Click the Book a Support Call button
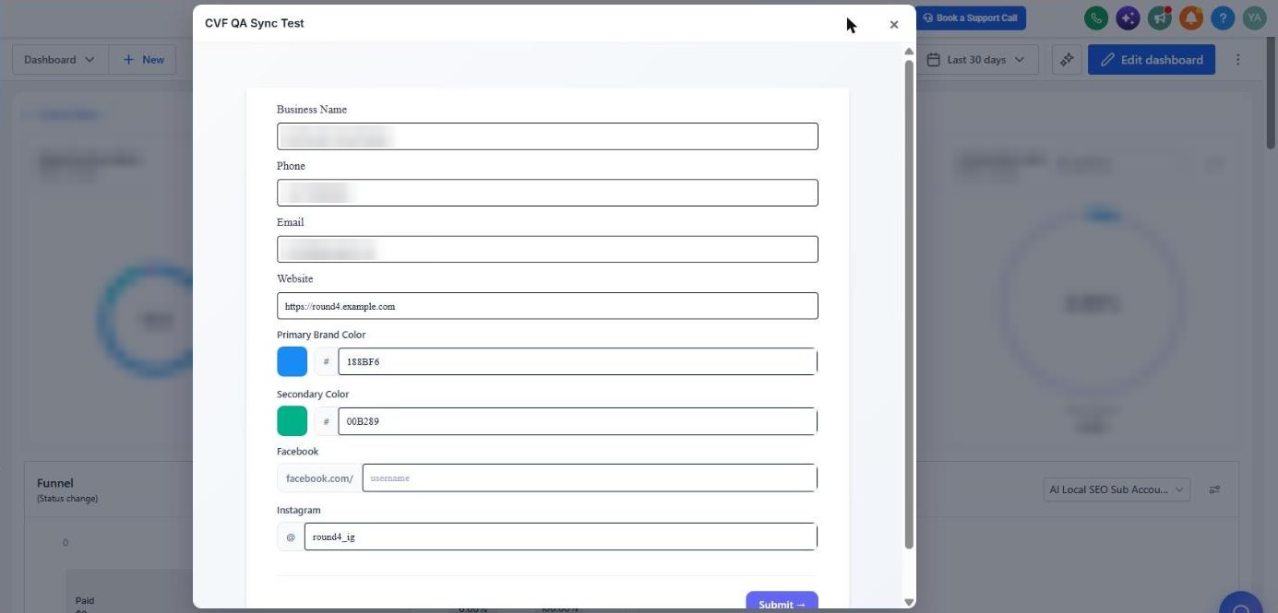This screenshot has width=1278, height=613. pyautogui.click(x=970, y=18)
